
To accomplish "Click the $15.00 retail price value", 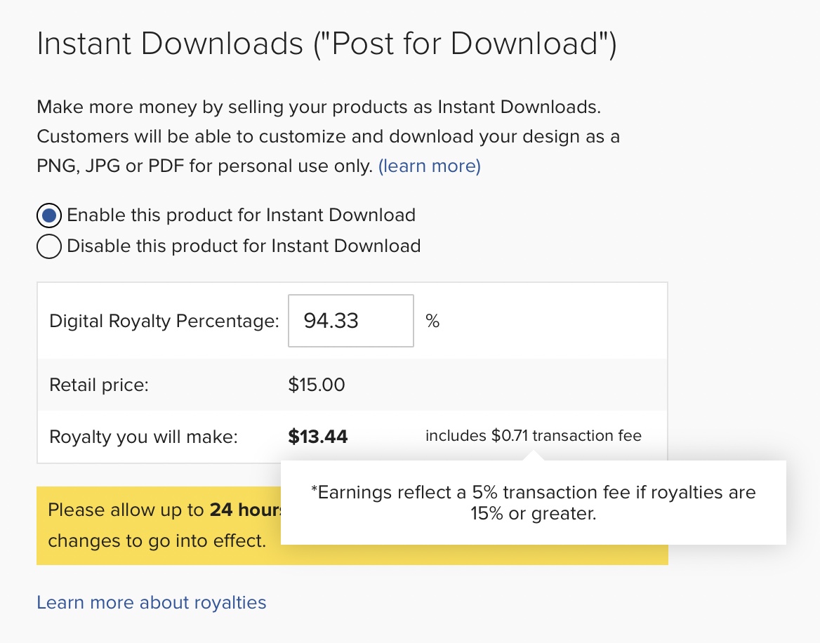I will pos(317,385).
